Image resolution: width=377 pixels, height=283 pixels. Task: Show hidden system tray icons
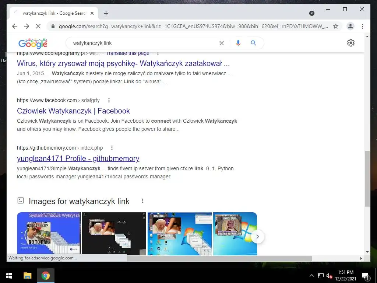[x=311, y=276]
